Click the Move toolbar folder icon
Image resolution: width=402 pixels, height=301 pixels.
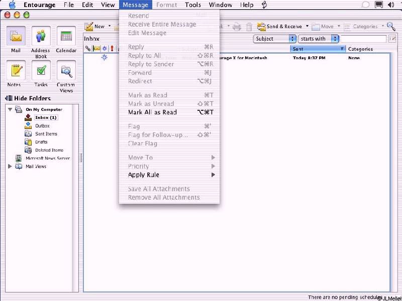coord(316,27)
